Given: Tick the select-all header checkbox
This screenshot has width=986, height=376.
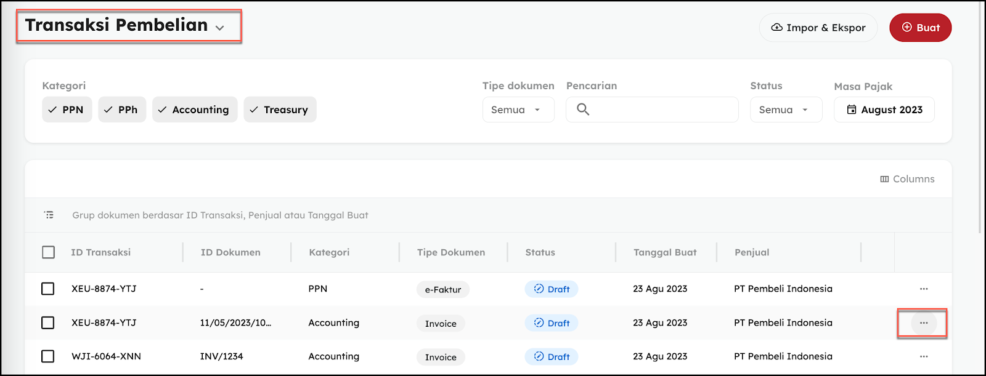Looking at the screenshot, I should click(48, 252).
